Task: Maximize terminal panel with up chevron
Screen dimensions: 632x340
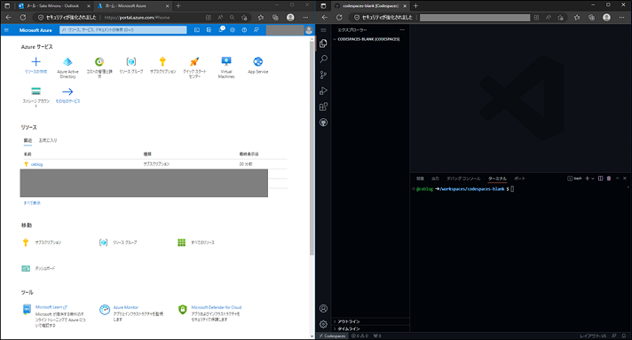Action: tap(617, 178)
